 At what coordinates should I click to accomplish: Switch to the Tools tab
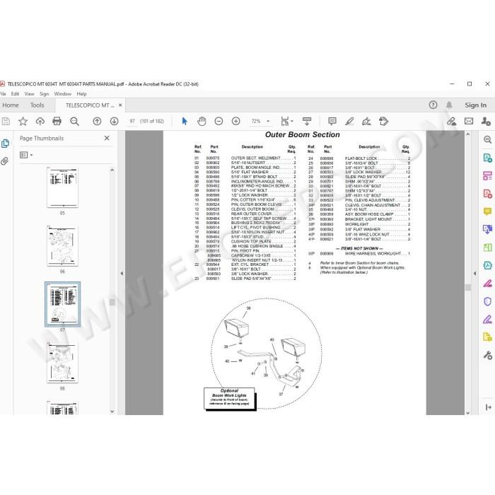pos(37,105)
